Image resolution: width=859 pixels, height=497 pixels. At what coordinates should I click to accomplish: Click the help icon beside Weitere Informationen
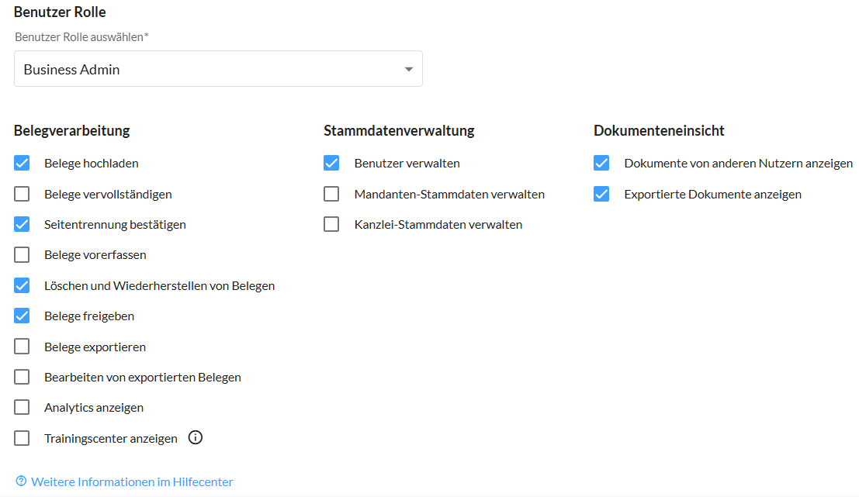tap(21, 481)
